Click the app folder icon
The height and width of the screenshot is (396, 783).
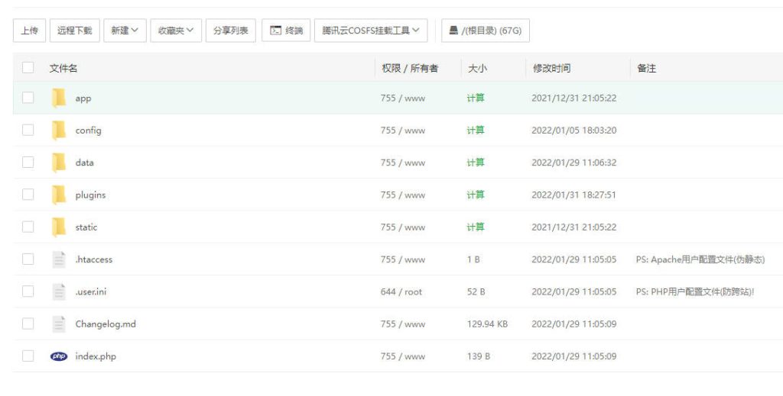click(59, 98)
